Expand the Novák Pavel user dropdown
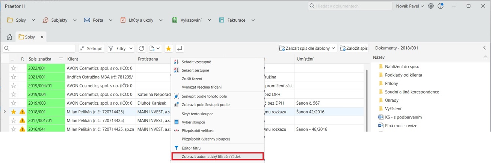 (x=410, y=6)
